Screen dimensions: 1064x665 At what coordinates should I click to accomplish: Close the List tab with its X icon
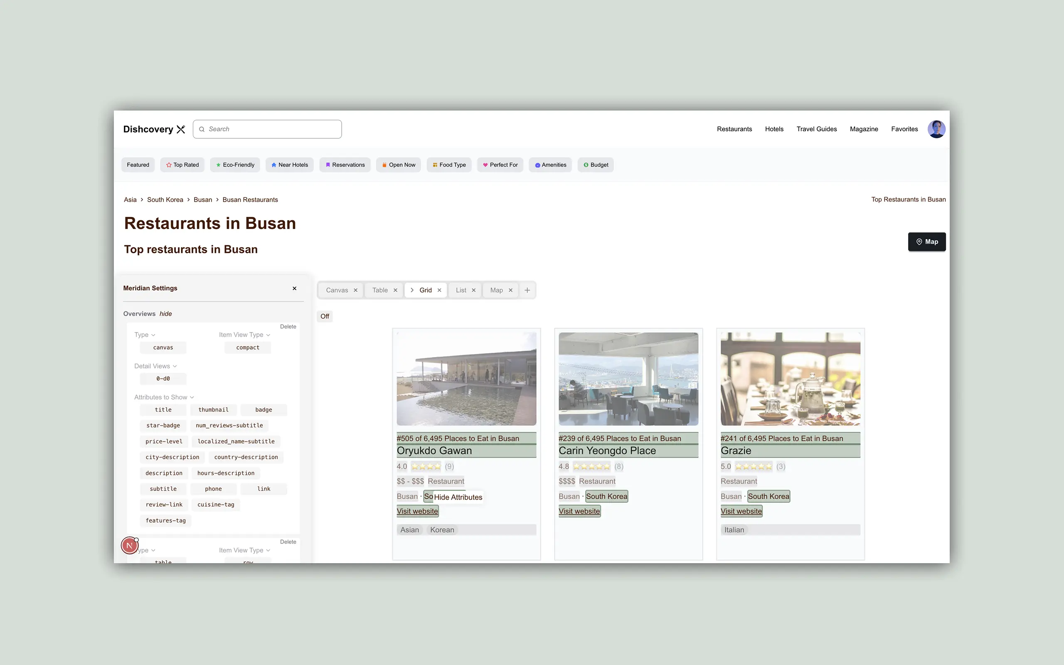[x=473, y=290]
